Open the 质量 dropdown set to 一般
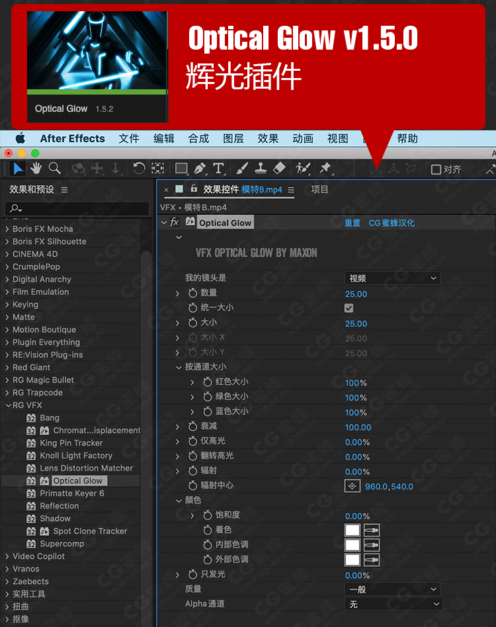The image size is (496, 627). (x=392, y=589)
